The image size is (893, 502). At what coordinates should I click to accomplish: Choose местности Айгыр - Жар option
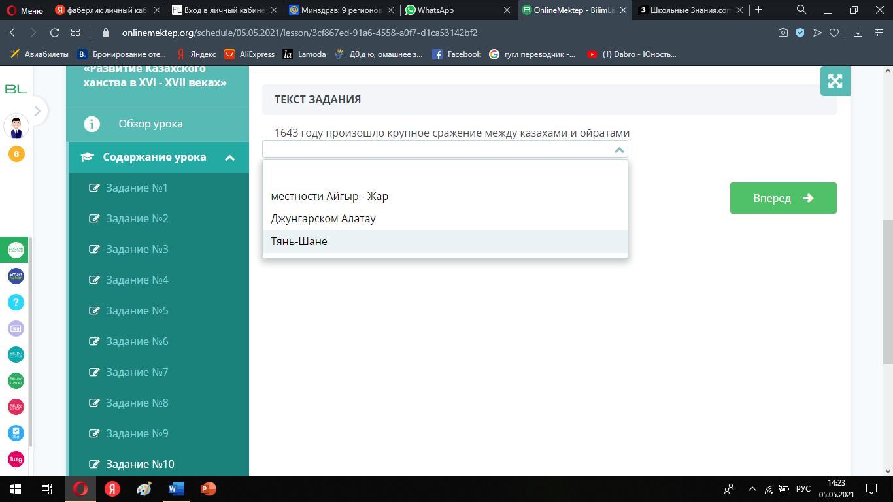pos(329,196)
